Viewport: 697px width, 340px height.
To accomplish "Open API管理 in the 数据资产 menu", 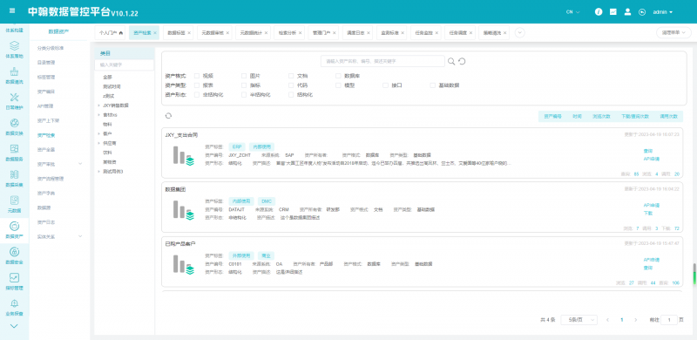I will point(45,105).
